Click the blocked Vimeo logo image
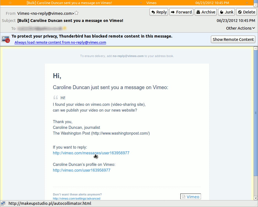 (191, 197)
